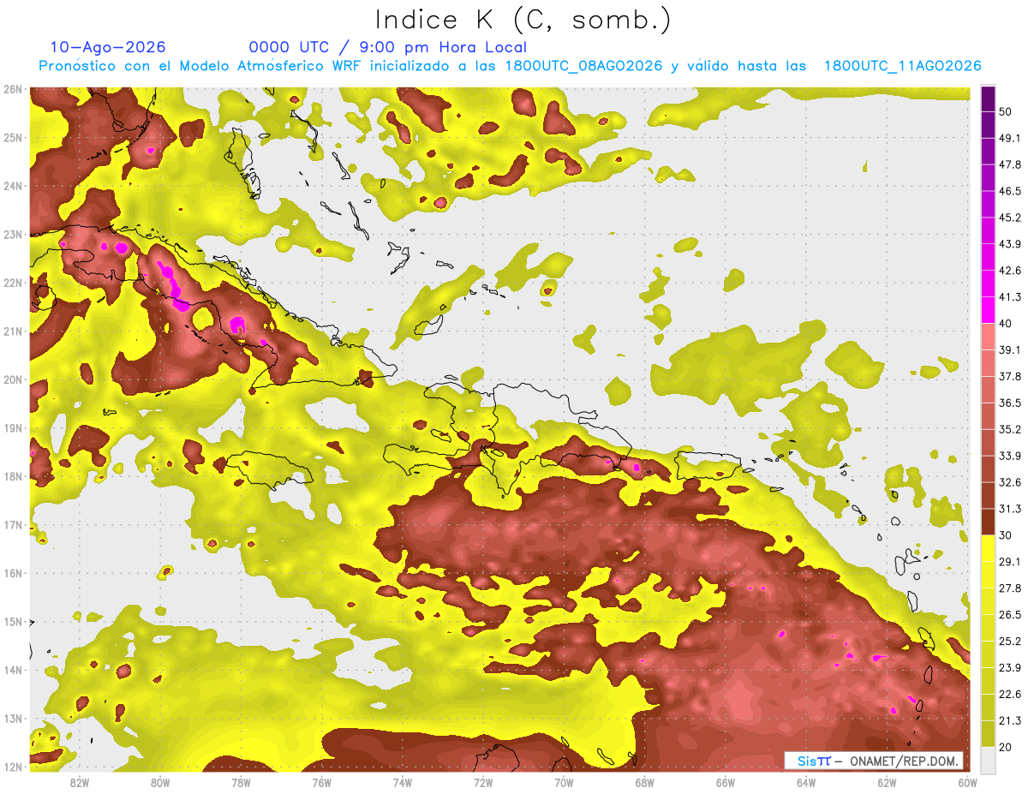Screen dimensions: 1028x794
Task: Select the gray swatch below the 20 label
Action: 988,760
